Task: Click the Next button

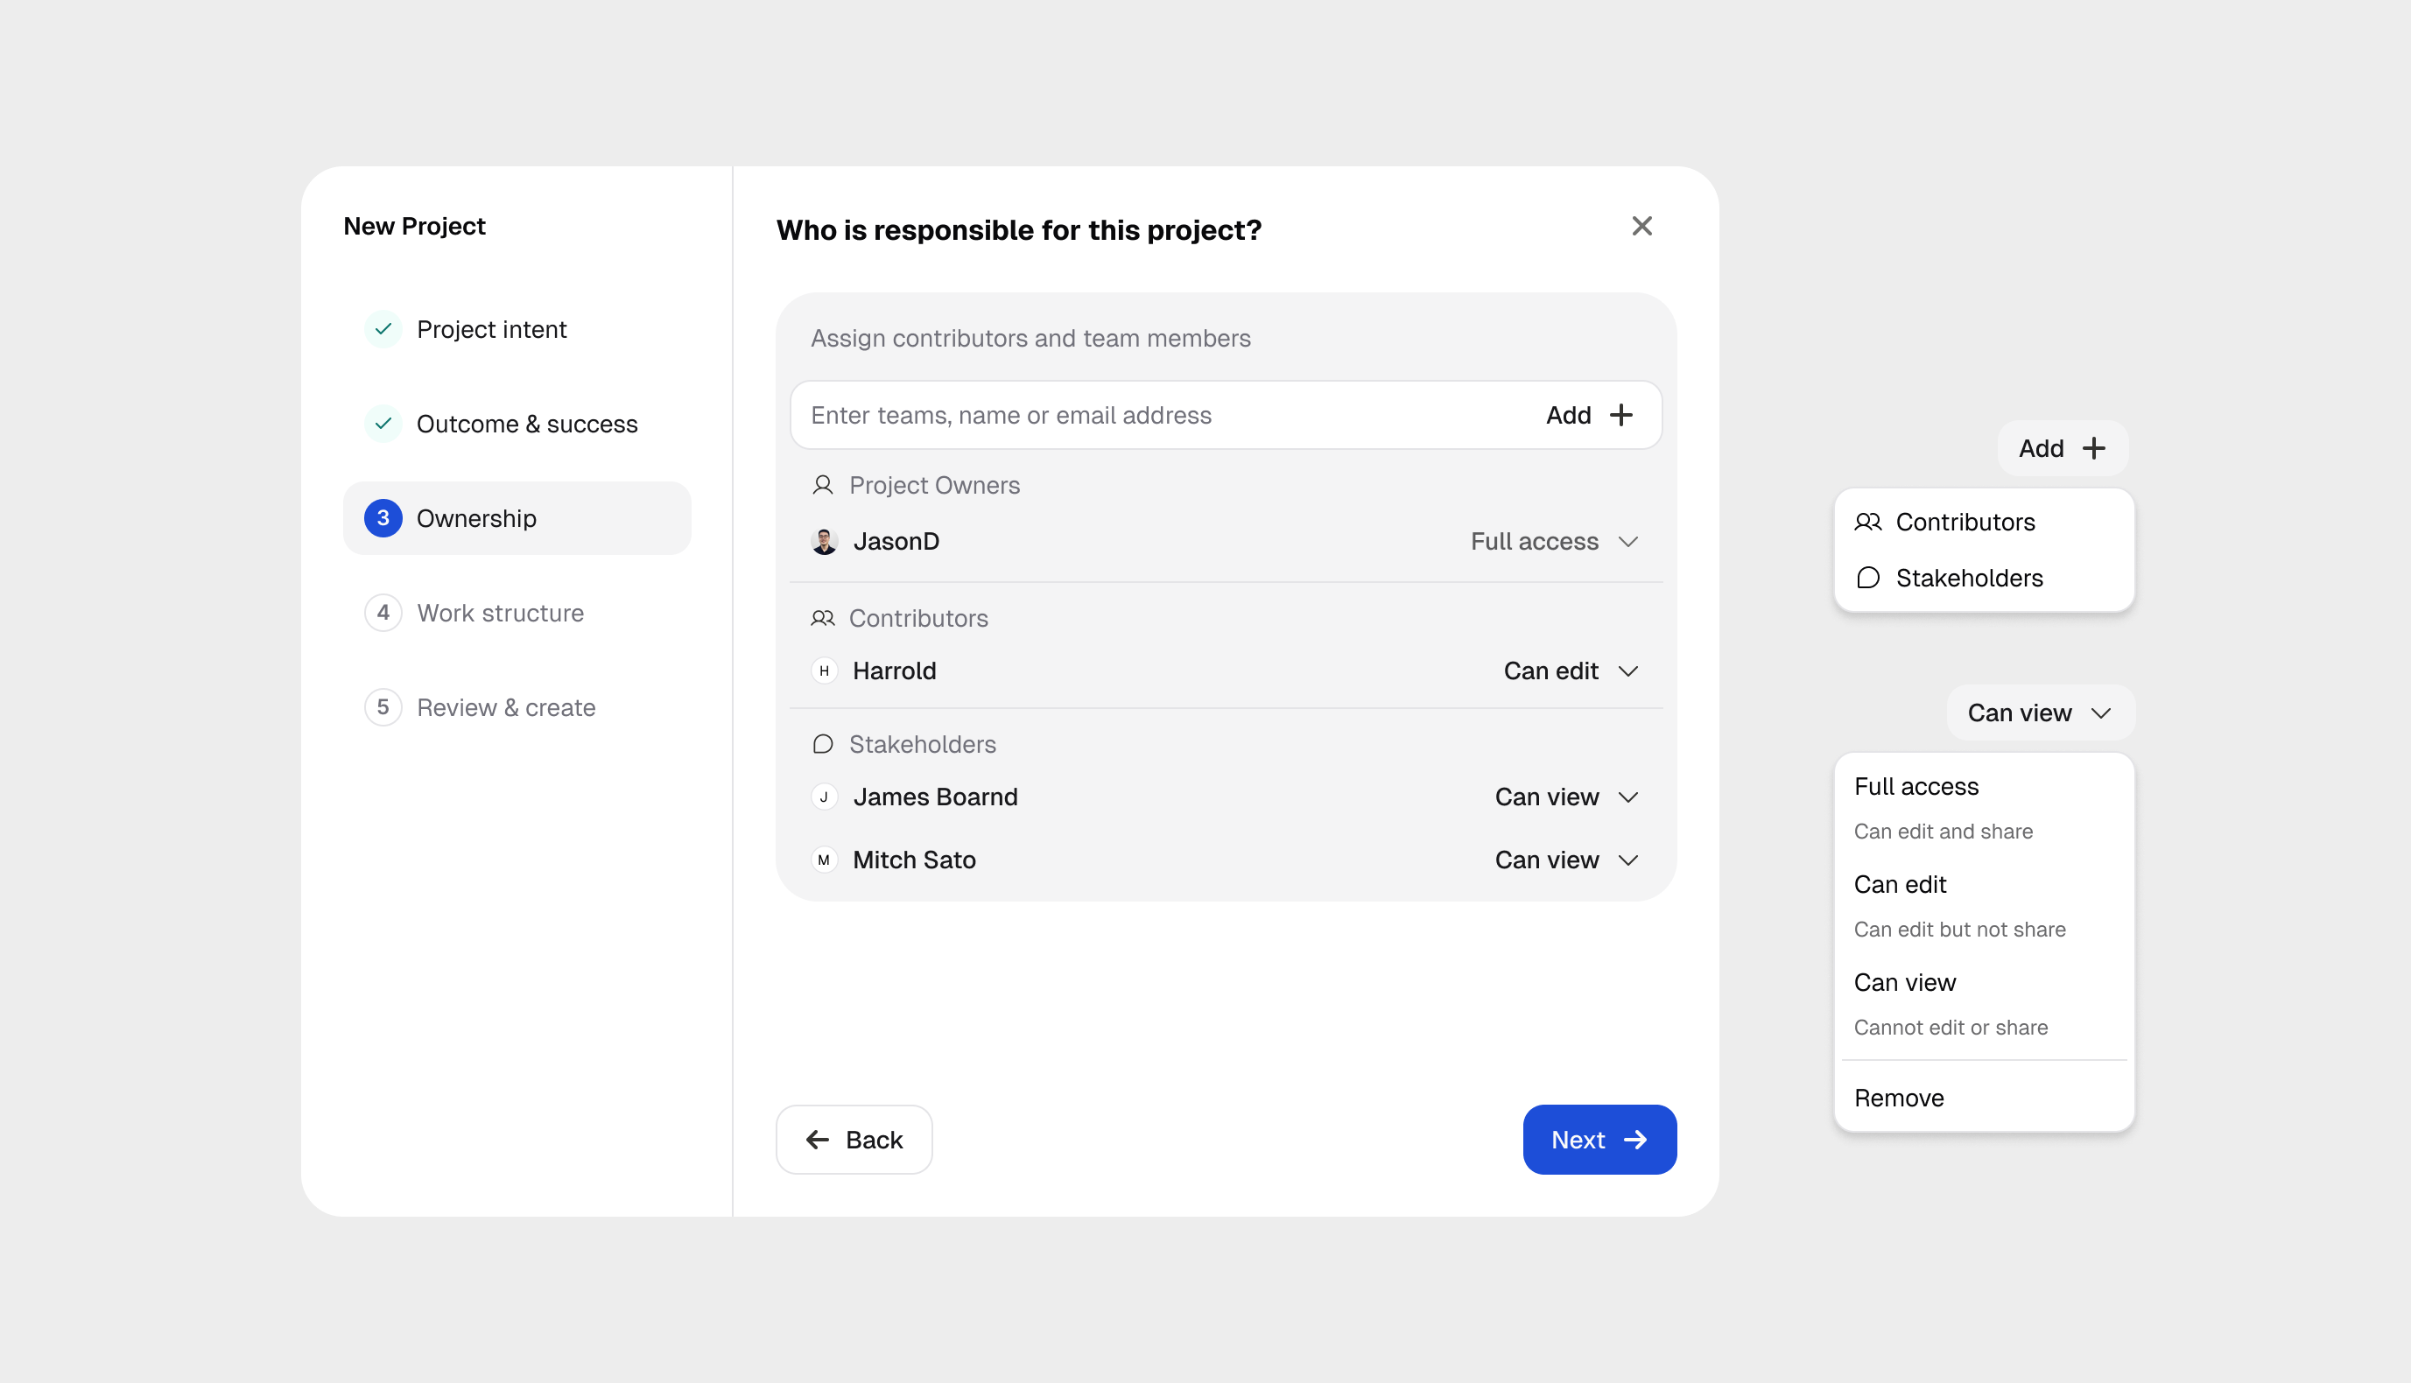Action: tap(1599, 1139)
